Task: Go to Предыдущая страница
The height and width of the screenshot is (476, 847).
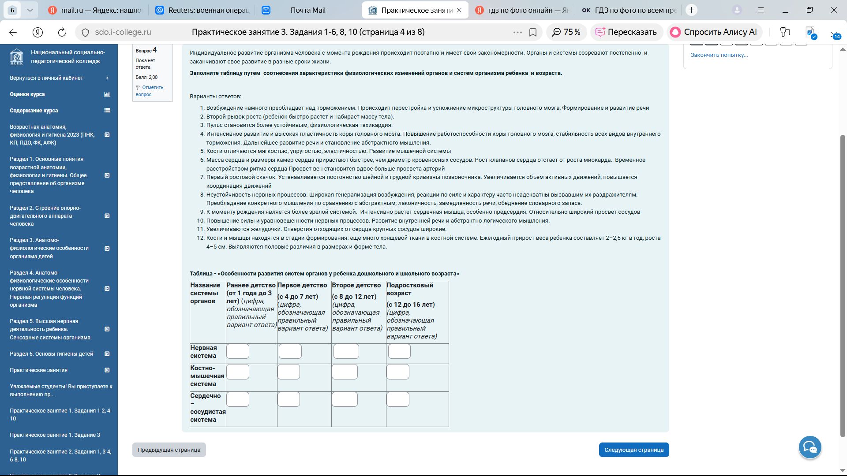Action: pyautogui.click(x=169, y=450)
